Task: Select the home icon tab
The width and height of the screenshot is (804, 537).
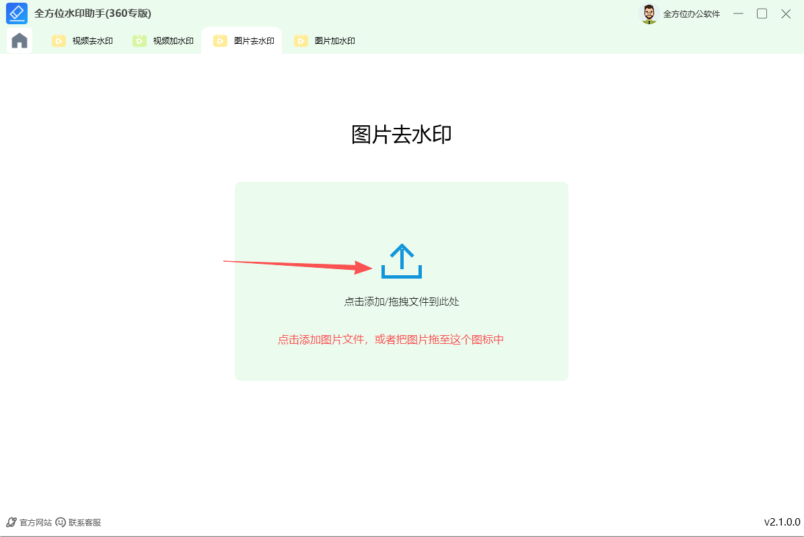Action: coord(19,40)
